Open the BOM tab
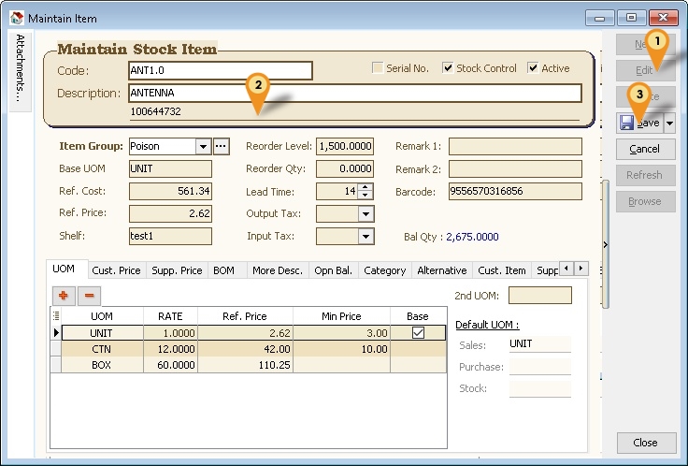The width and height of the screenshot is (688, 466). pyautogui.click(x=223, y=270)
